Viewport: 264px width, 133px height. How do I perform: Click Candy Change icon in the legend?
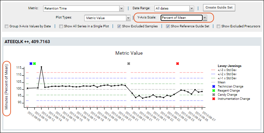(214, 95)
